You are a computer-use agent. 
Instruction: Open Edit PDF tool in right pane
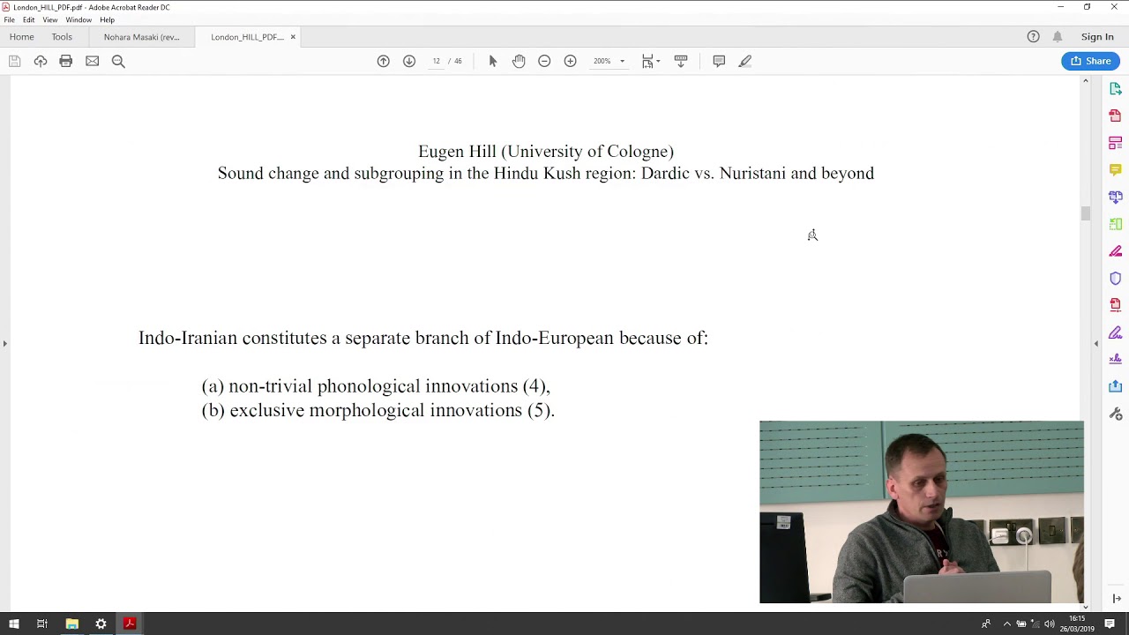pyautogui.click(x=1116, y=143)
